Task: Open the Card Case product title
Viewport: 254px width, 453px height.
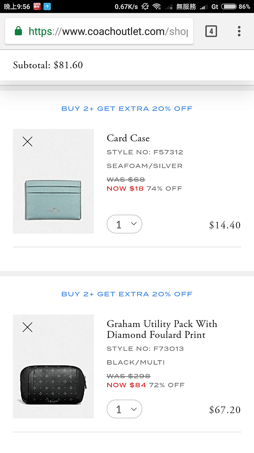Action: 128,138
